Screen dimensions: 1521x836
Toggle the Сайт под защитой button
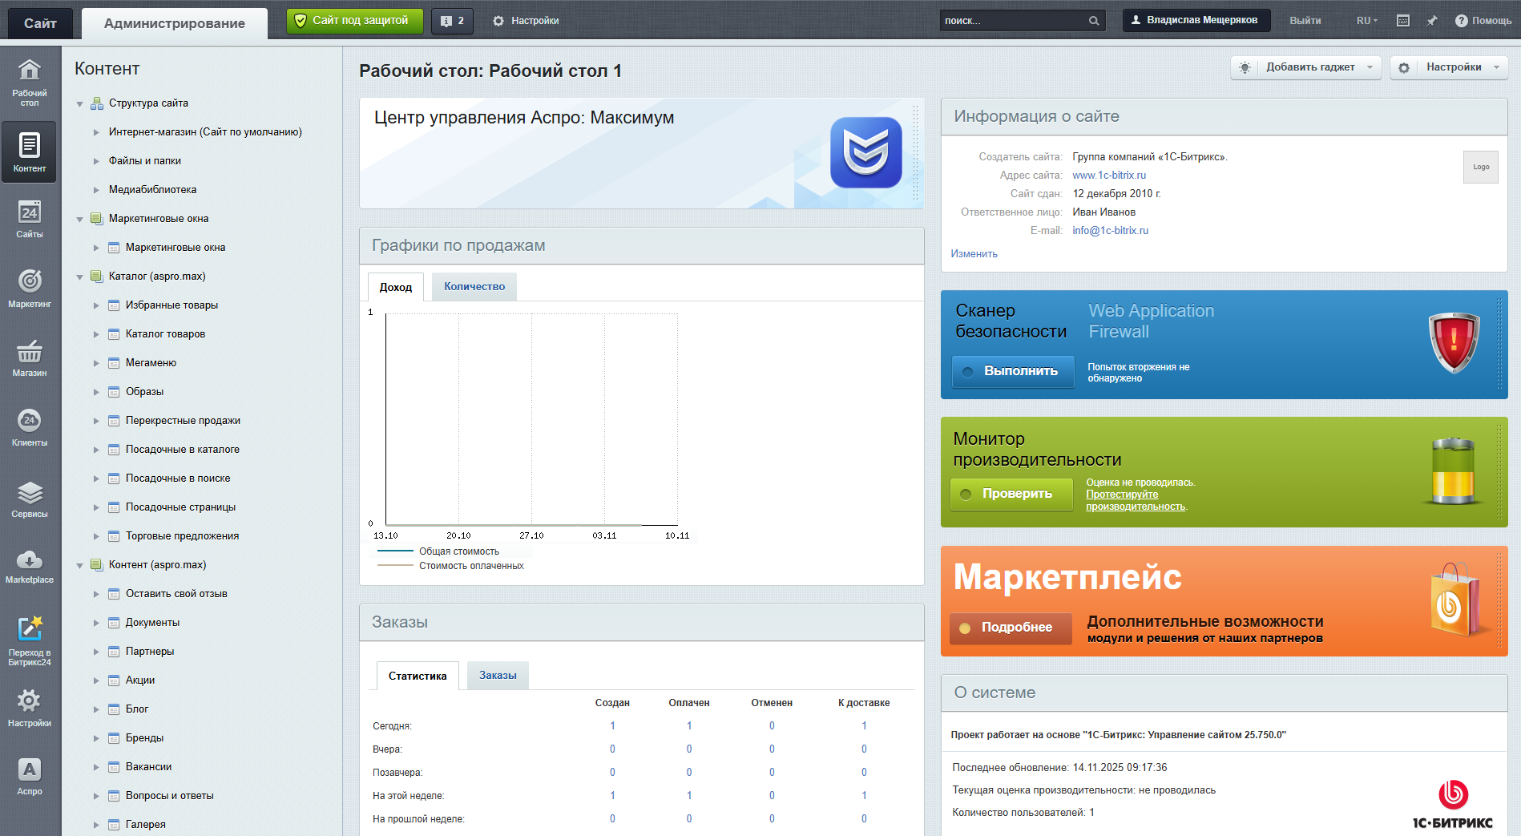[354, 21]
